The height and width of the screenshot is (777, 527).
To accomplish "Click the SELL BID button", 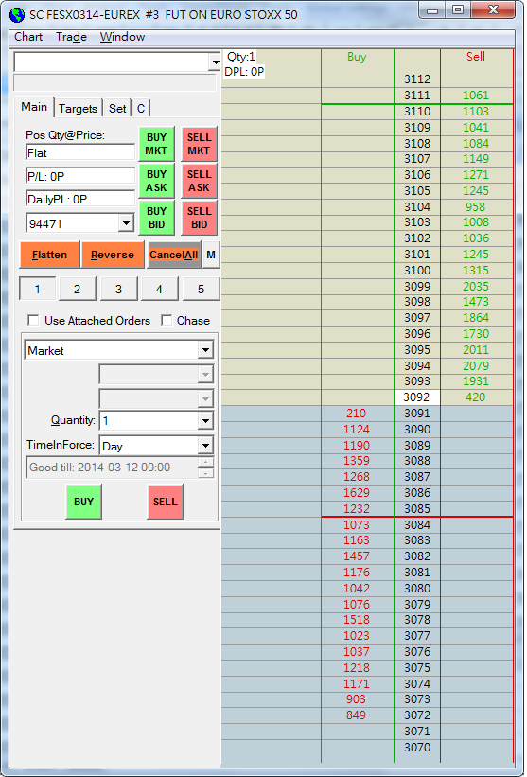I will point(199,218).
